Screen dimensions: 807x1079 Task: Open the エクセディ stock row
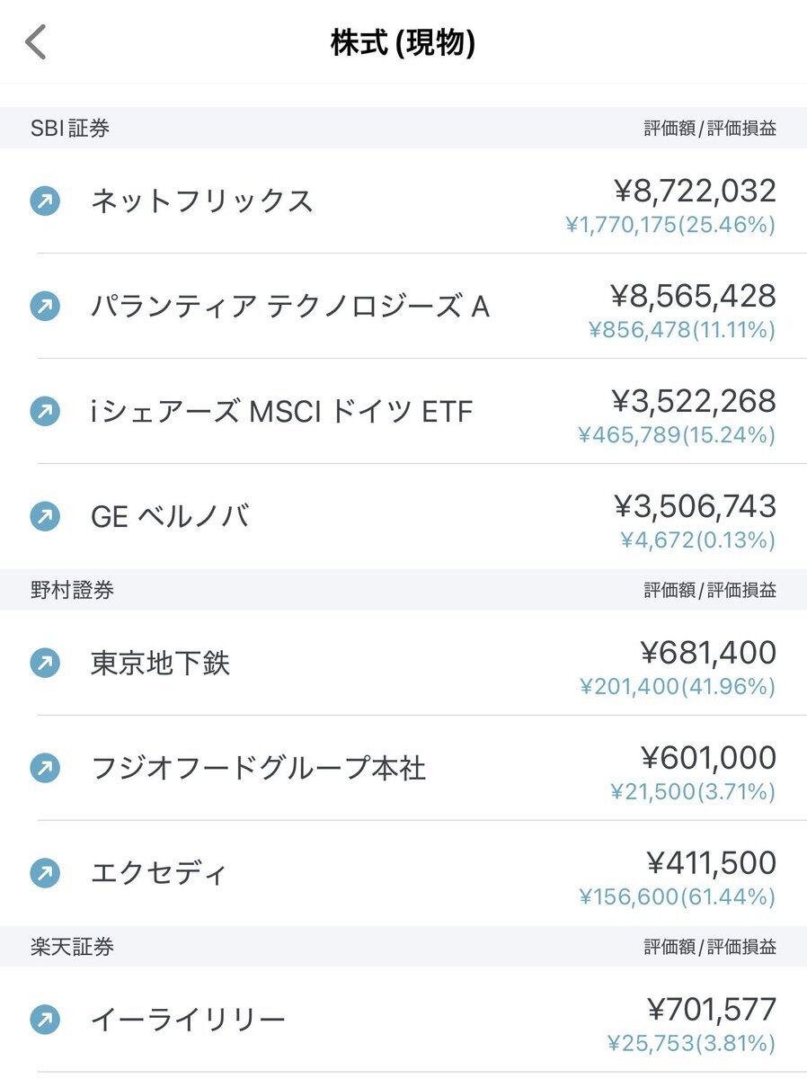403,873
